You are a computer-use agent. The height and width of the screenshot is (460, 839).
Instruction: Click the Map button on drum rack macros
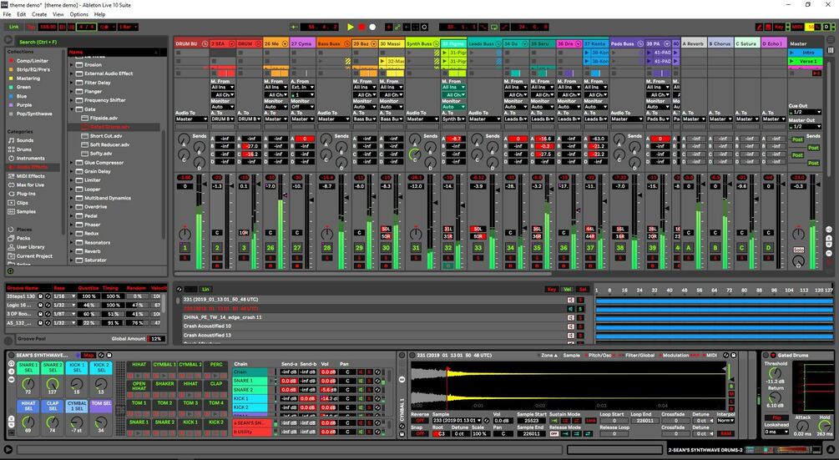[x=88, y=355]
